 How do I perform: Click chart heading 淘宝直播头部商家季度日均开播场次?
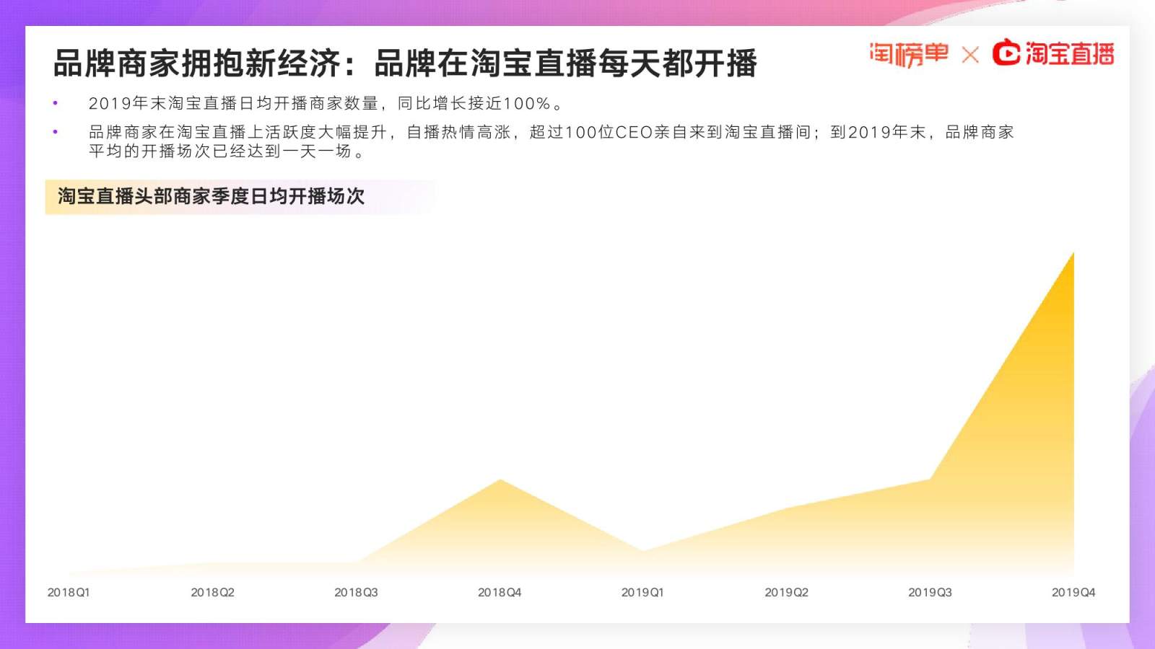(x=212, y=196)
